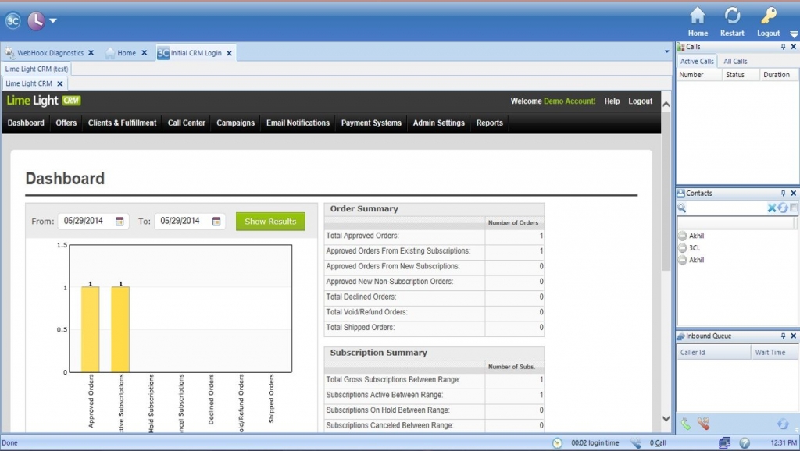The height and width of the screenshot is (451, 800).
Task: Pin the Calls panel
Action: [x=784, y=47]
